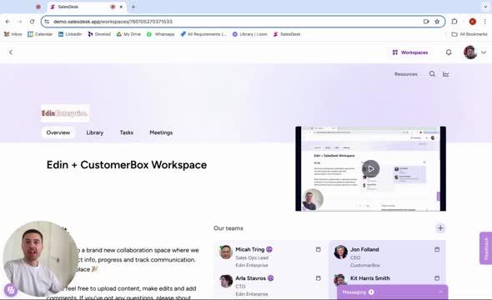
Task: Bookmark this page with the star icon
Action: pyautogui.click(x=437, y=22)
